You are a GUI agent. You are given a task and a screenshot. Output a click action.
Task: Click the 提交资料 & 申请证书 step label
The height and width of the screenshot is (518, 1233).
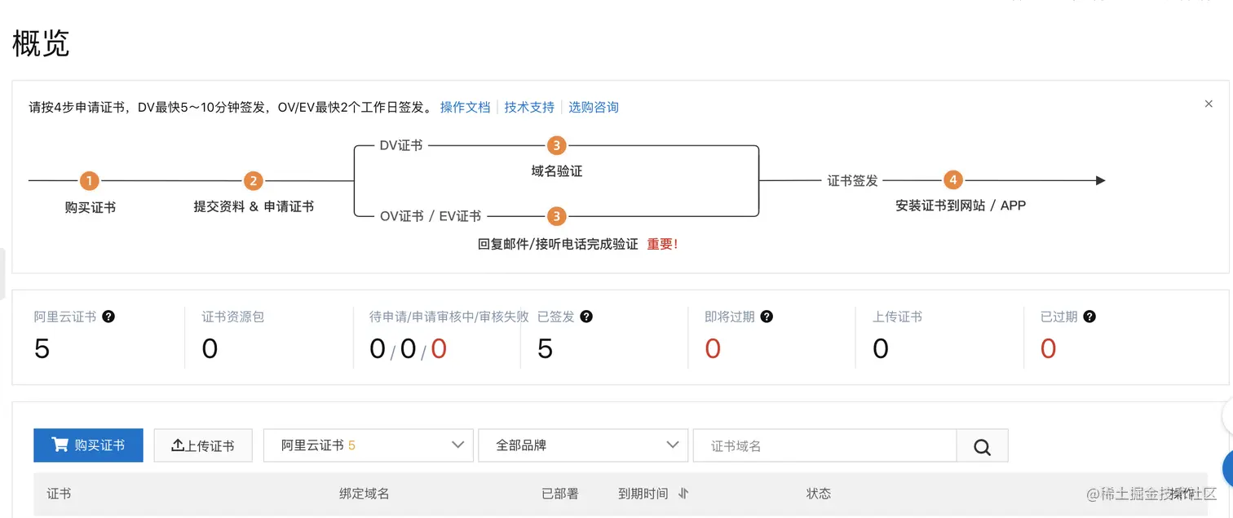254,206
